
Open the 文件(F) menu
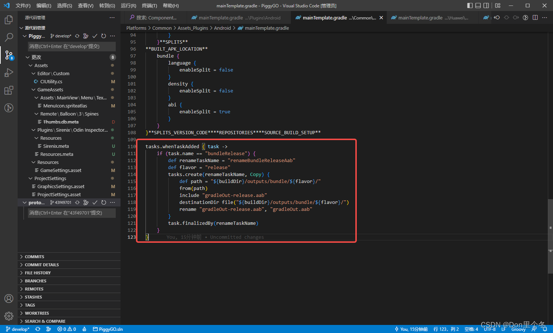click(23, 6)
